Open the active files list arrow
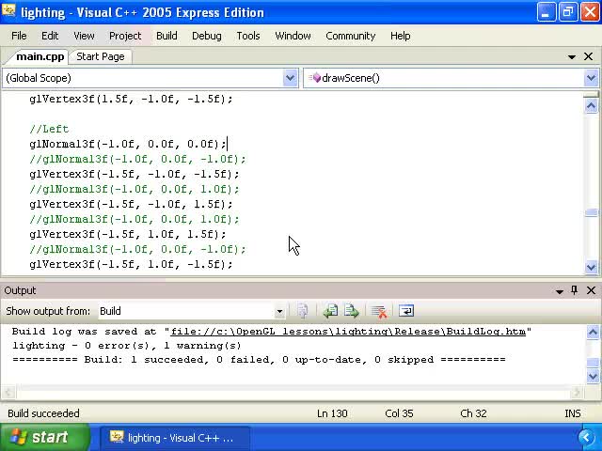Screen dimensions: 602x451 point(572,56)
